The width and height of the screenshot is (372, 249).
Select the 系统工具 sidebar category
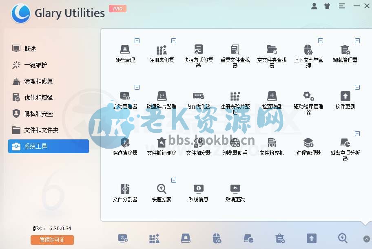pos(49,146)
